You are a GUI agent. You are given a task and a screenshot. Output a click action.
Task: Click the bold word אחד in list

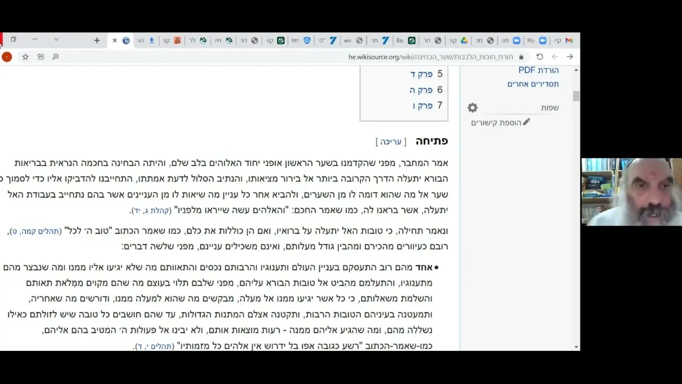click(424, 267)
